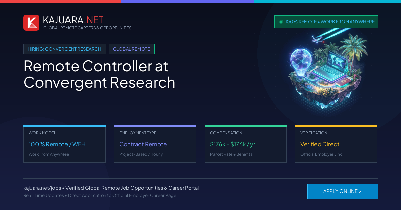Image resolution: width=401 pixels, height=210 pixels.
Task: Click the VERIFICATION label
Action: click(x=314, y=133)
